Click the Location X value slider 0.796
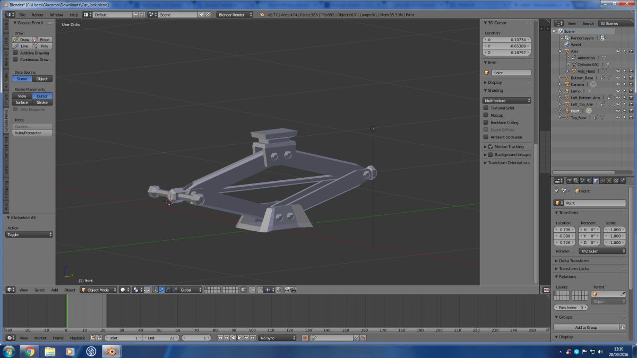Image resolution: width=637 pixels, height=358 pixels. coord(565,230)
